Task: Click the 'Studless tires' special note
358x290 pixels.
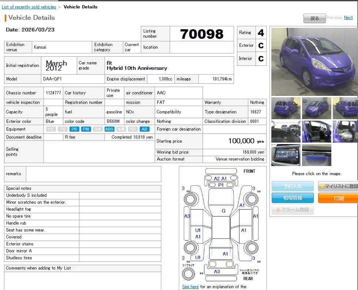Action: click(19, 258)
